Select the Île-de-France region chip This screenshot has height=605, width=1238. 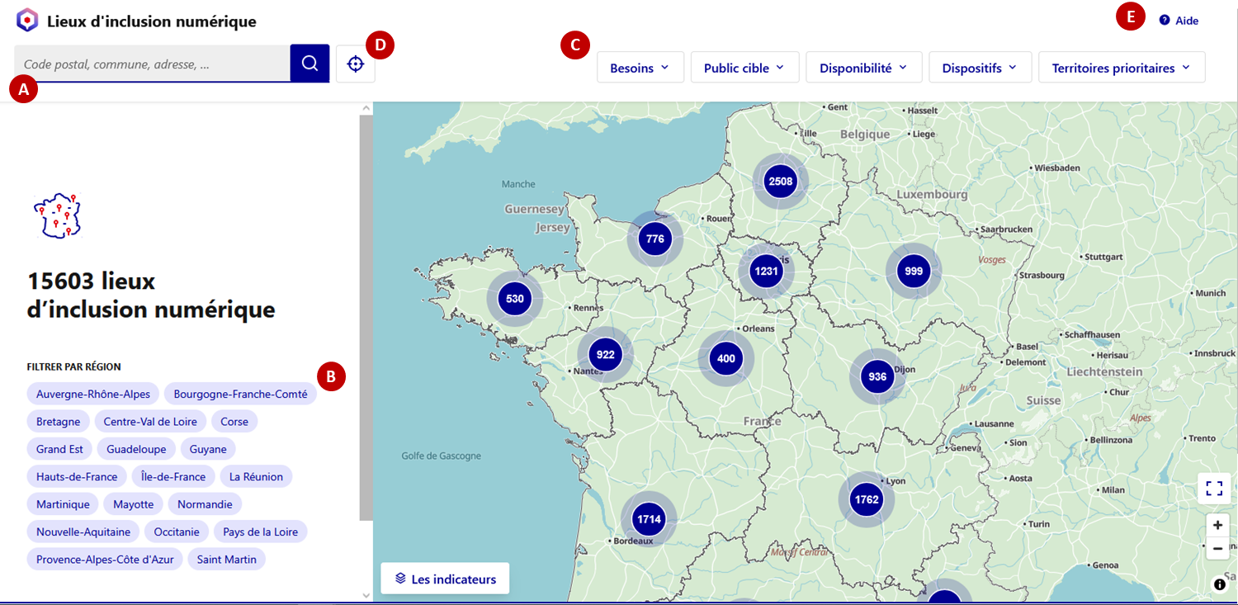[x=173, y=477]
